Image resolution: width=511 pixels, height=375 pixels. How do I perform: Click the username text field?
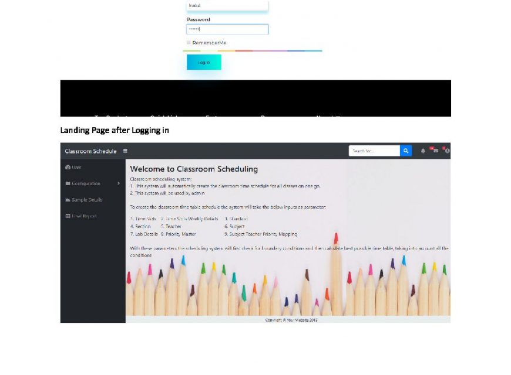coord(227,5)
